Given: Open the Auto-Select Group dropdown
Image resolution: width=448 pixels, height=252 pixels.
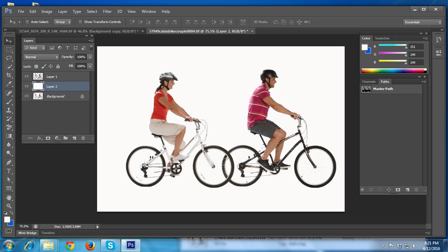Looking at the screenshot, I should coord(63,22).
